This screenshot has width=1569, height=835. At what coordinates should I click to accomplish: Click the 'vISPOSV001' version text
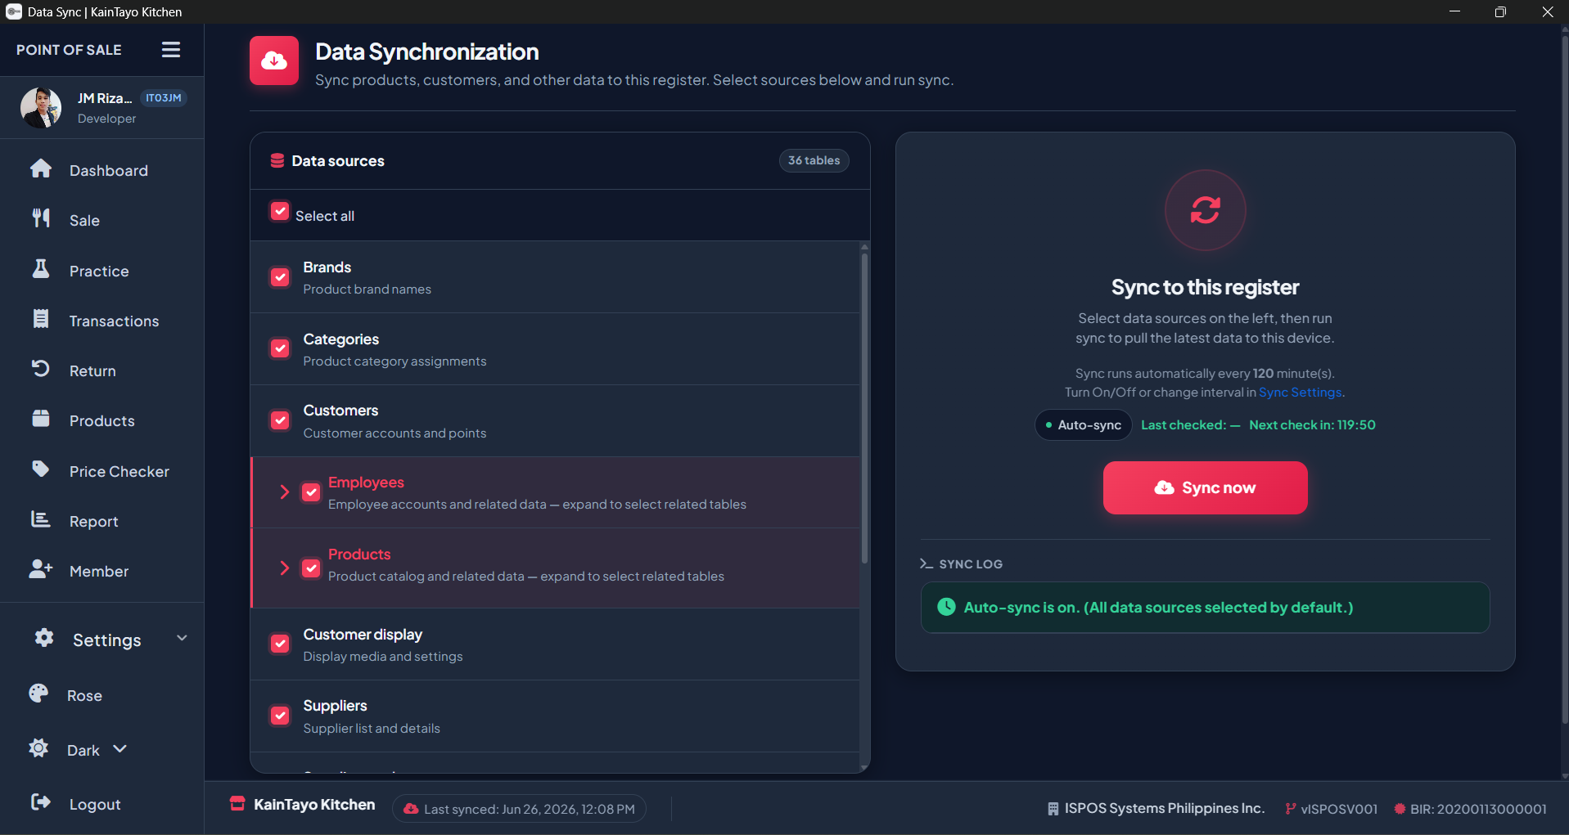(1339, 809)
